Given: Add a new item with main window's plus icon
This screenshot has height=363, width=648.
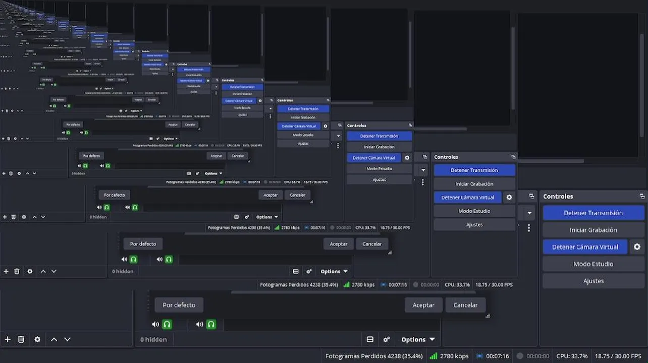Looking at the screenshot, I should pyautogui.click(x=8, y=339).
